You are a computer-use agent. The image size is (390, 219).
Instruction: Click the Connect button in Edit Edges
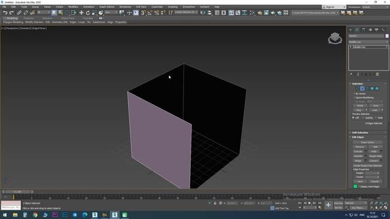pos(374,161)
